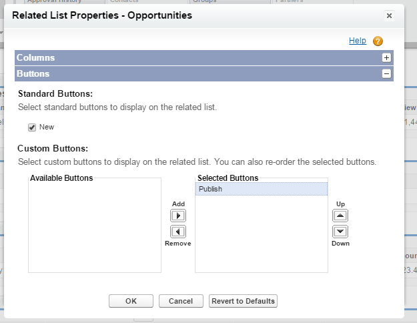Click the Columns section header title
Viewport: 417px width, 323px height.
click(x=36, y=58)
